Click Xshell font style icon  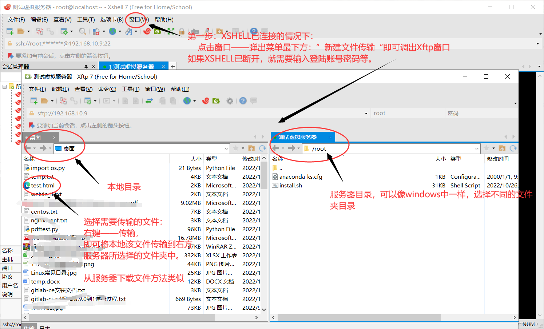point(128,31)
